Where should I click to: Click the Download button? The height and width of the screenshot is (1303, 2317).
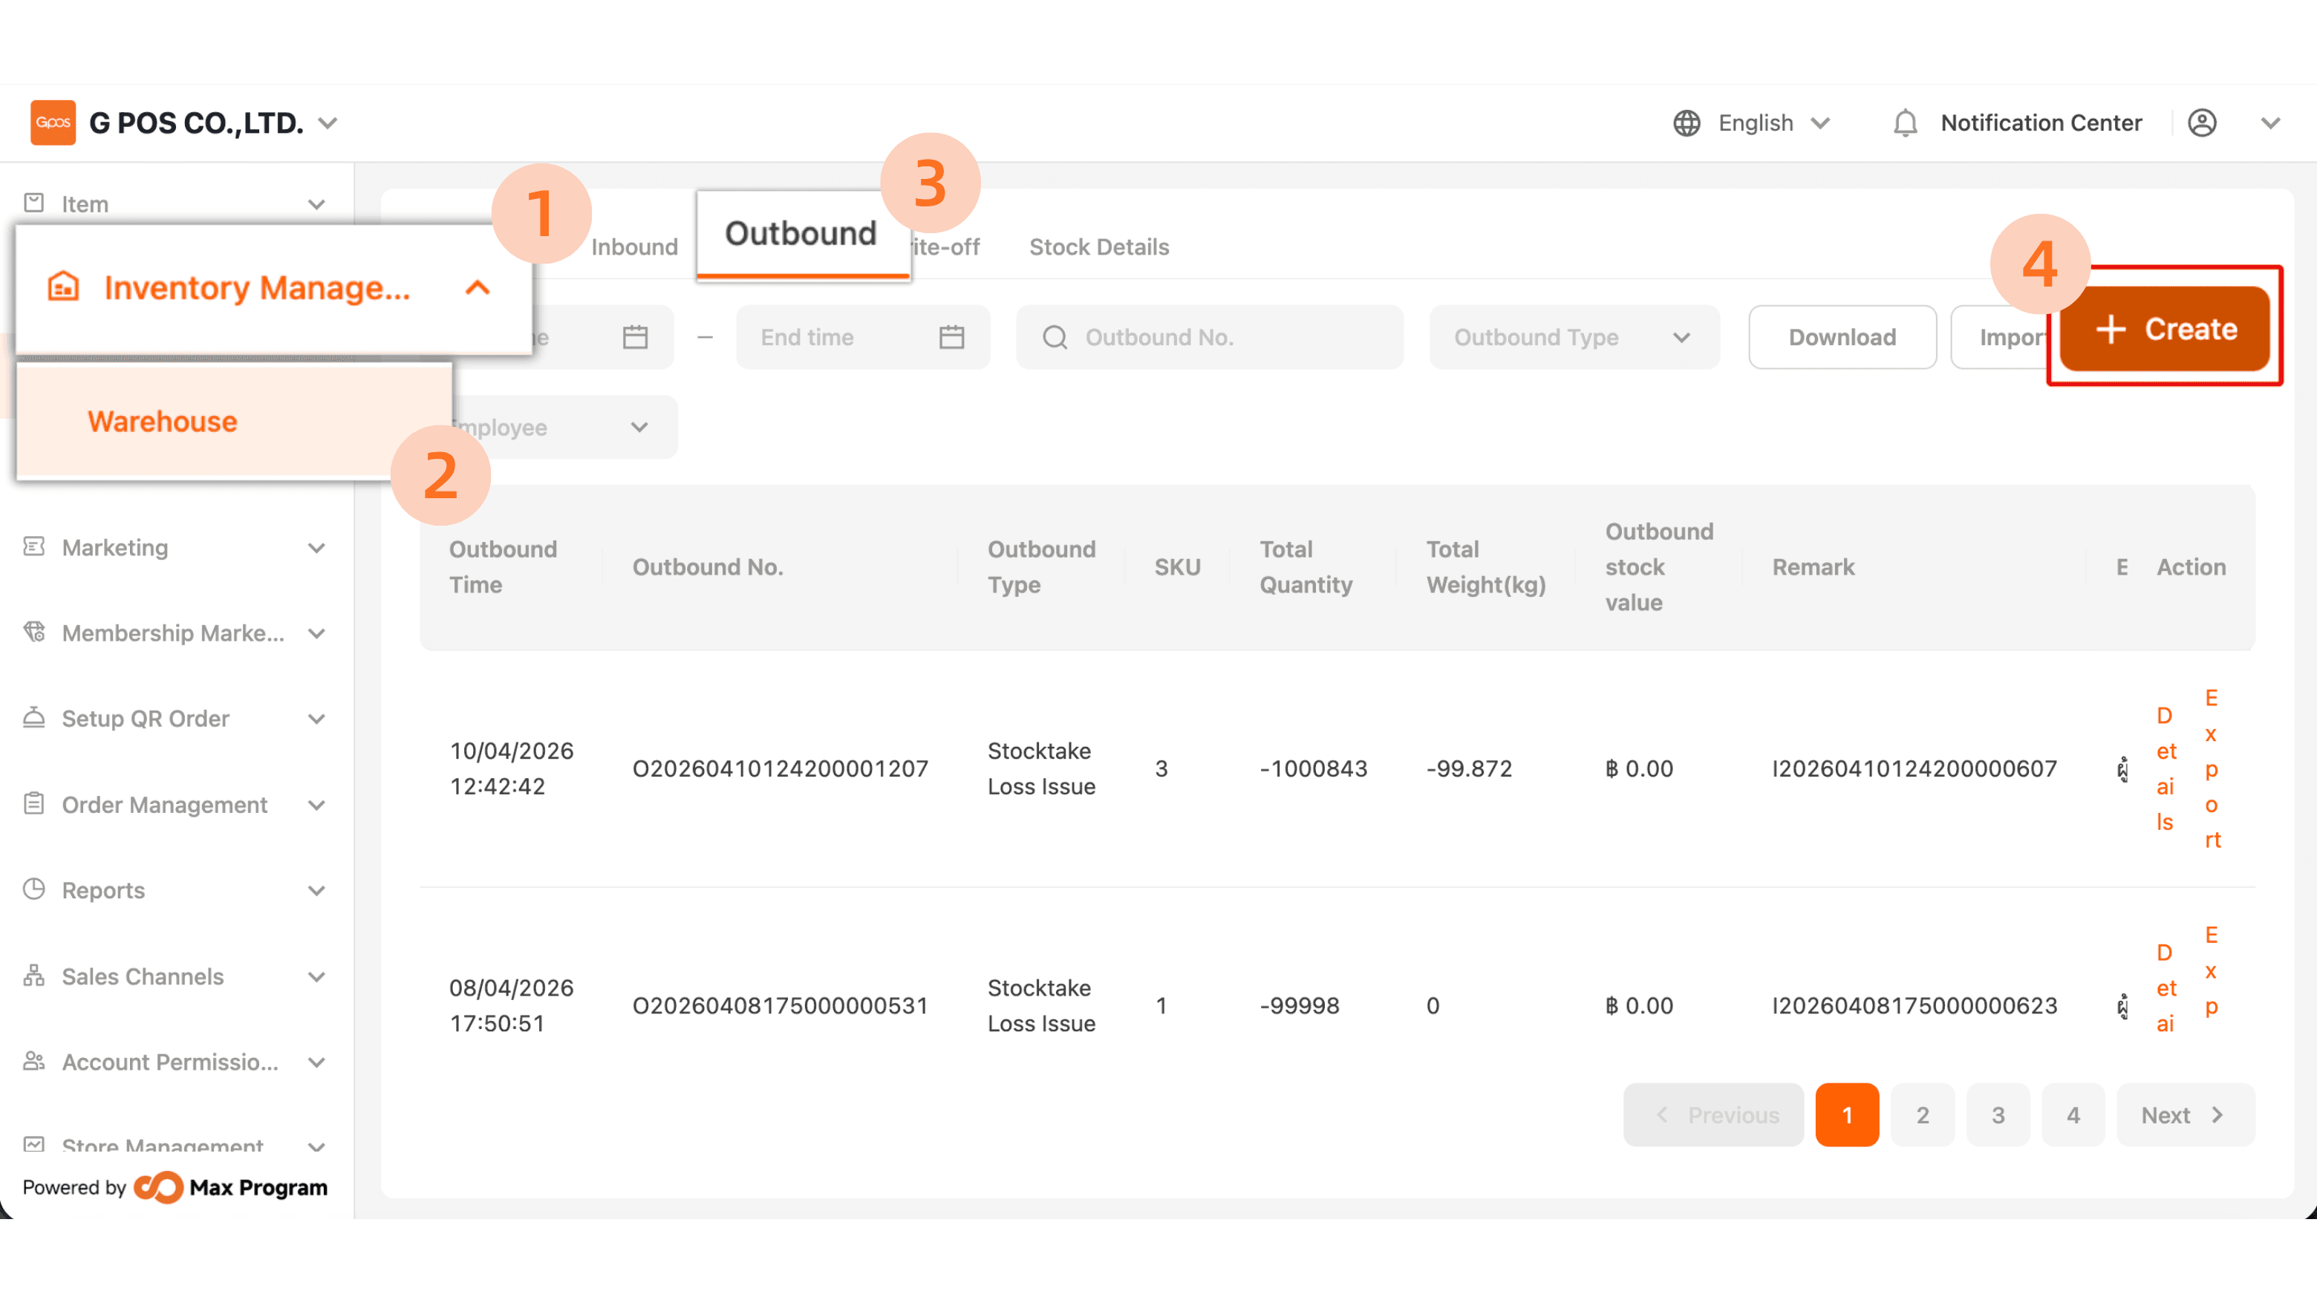point(1842,337)
